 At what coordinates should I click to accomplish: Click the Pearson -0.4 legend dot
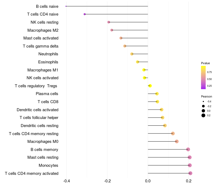[x=203, y=102]
